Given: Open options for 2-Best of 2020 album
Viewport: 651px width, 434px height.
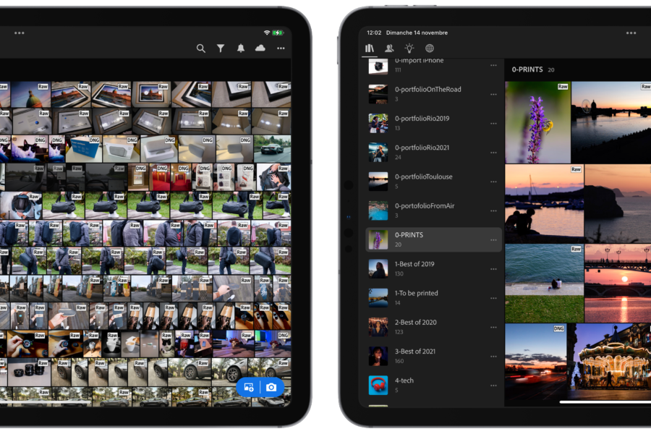Looking at the screenshot, I should coord(493,327).
